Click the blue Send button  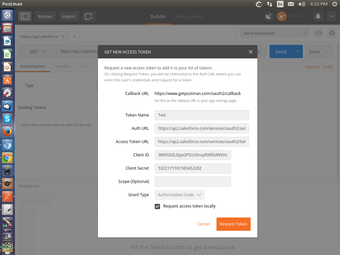point(281,51)
